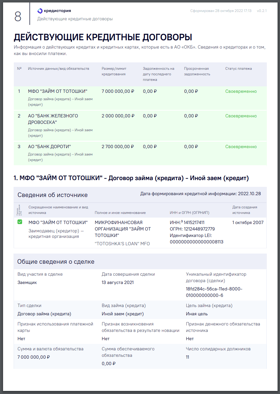
Task: Select table row АО "БАНК ЖЕЛЕЗНОГО ДРОВОСЕКА"
Action: 140,126
